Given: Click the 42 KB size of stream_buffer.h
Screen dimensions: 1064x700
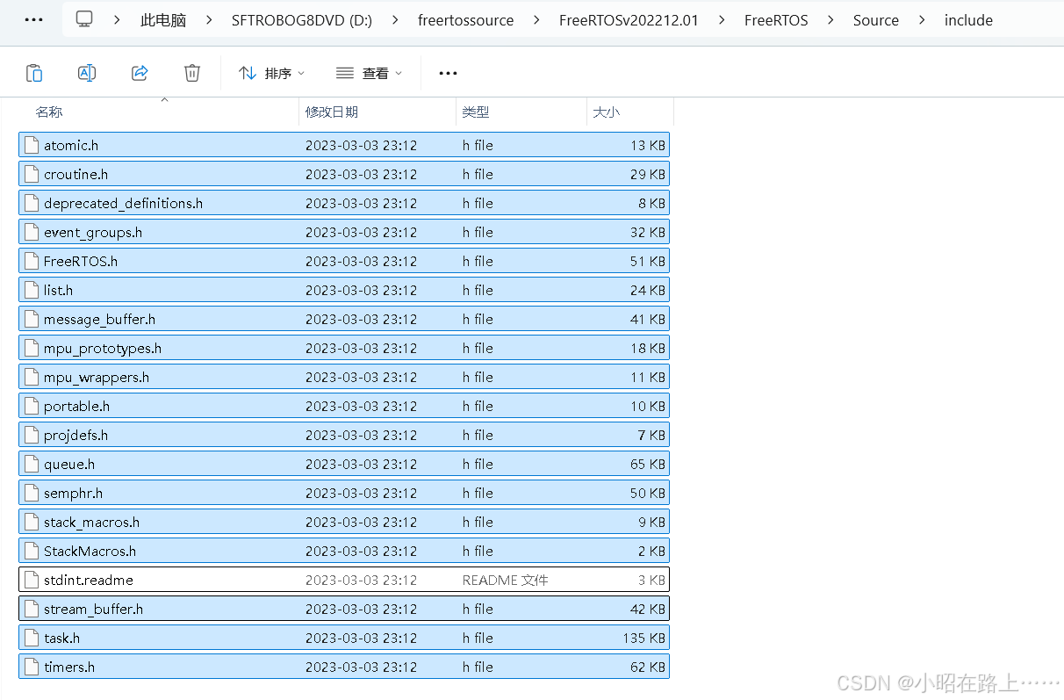Looking at the screenshot, I should [648, 609].
